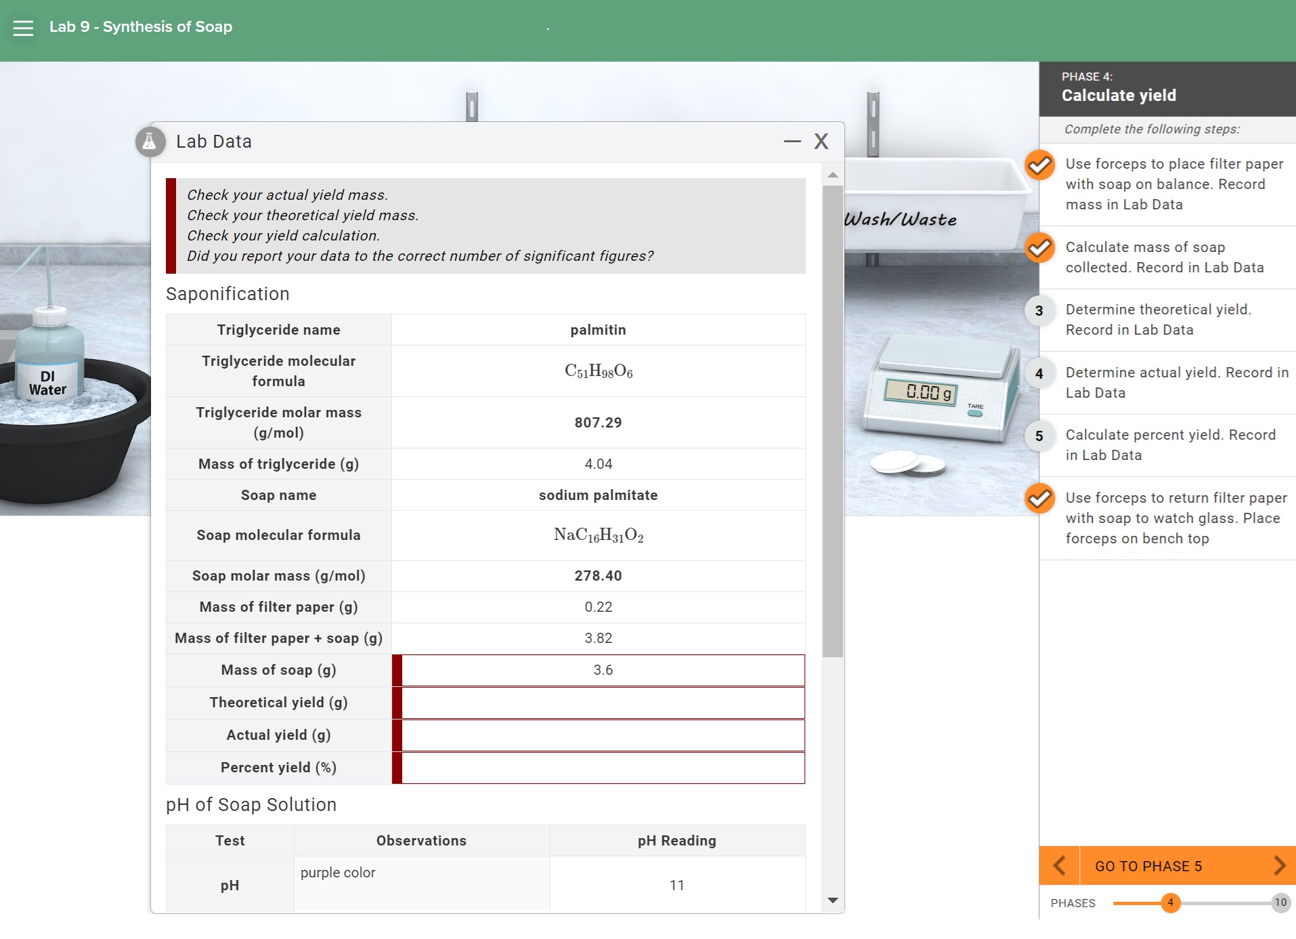Click the flask icon on the Lab Data panel

pyautogui.click(x=150, y=142)
